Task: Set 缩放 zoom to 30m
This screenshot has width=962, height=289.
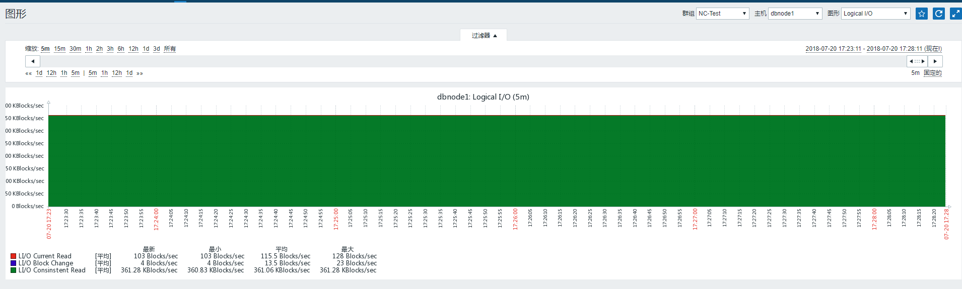Action: [x=76, y=49]
